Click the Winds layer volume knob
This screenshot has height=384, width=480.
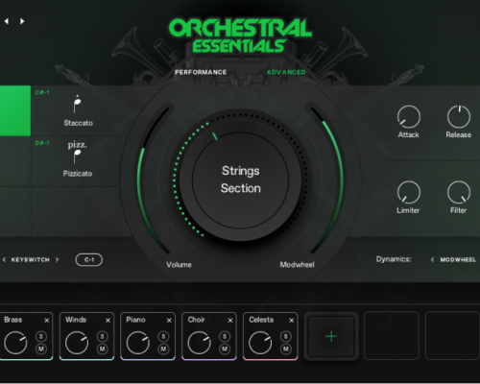(x=77, y=343)
